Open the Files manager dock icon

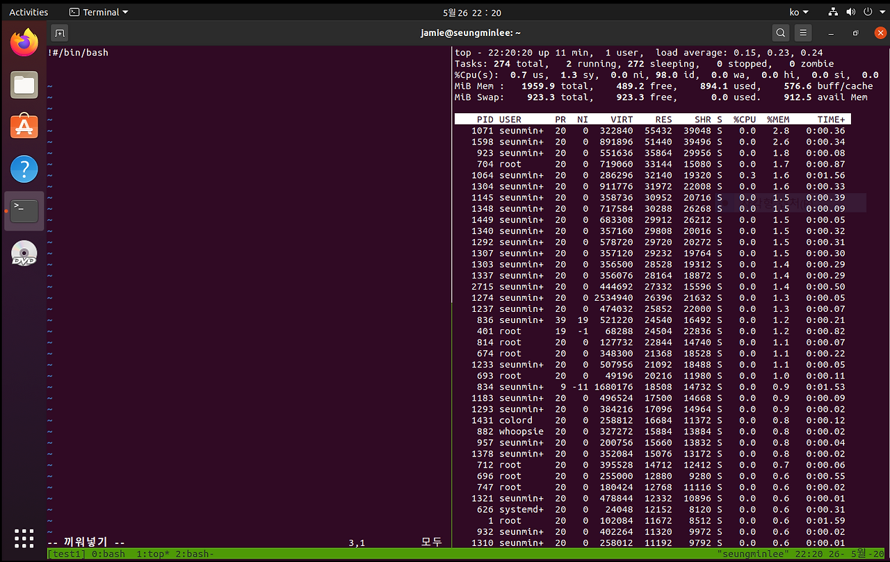click(24, 85)
